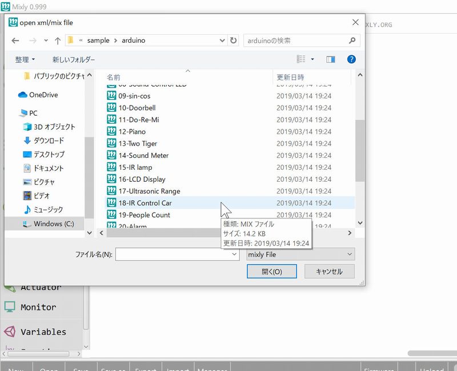Select the 16-LCD Display file
Viewport: 457px width, 371px height.
pyautogui.click(x=142, y=179)
